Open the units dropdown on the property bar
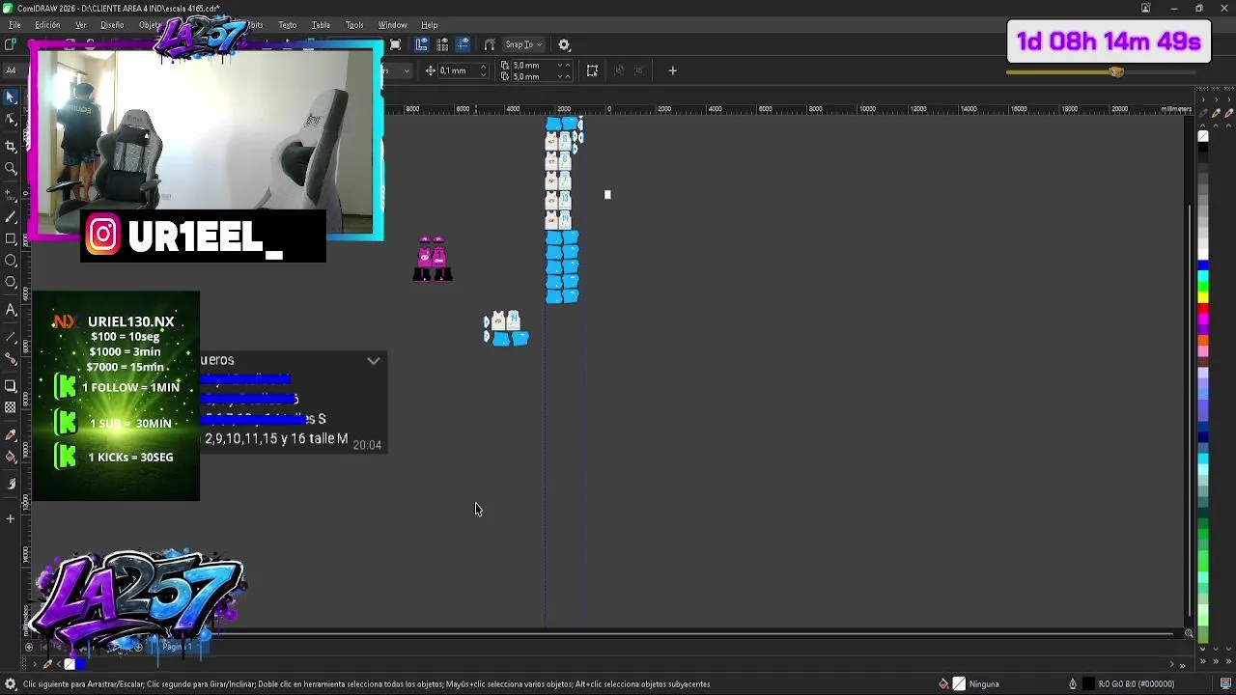The width and height of the screenshot is (1236, 695). (407, 70)
